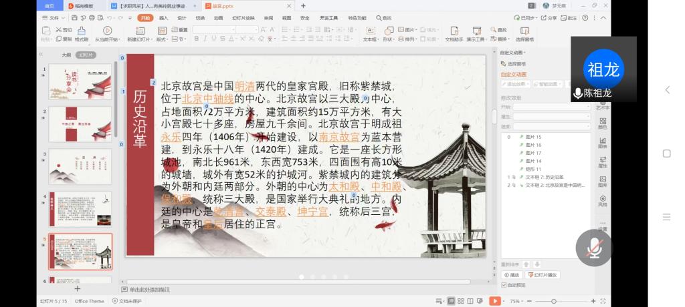The height and width of the screenshot is (307, 685).
Task: Click the 分享 share button
Action: click(549, 18)
